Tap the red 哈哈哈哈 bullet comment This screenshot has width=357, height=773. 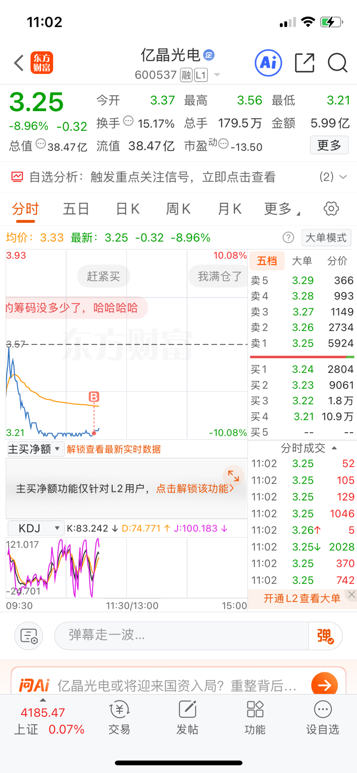point(77,308)
